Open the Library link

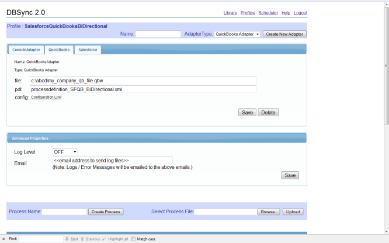230,13
